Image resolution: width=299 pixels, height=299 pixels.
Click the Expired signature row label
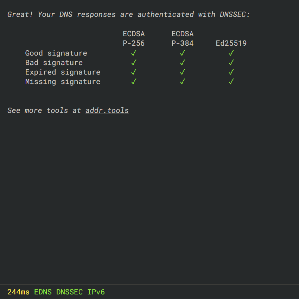(x=63, y=72)
